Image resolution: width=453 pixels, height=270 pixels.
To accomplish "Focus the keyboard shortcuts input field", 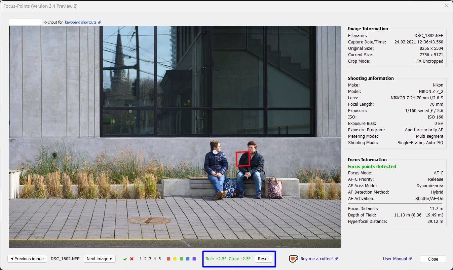I will point(26,22).
